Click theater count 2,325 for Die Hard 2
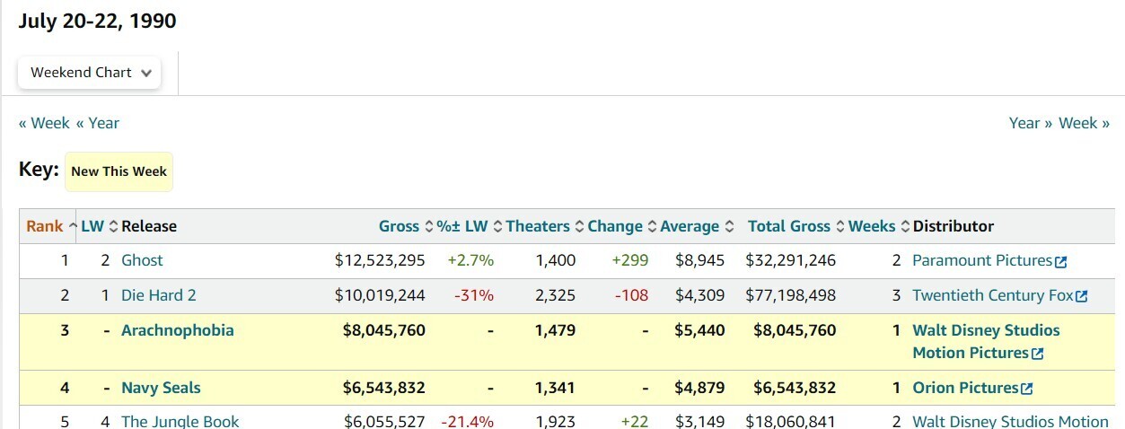 coord(556,295)
